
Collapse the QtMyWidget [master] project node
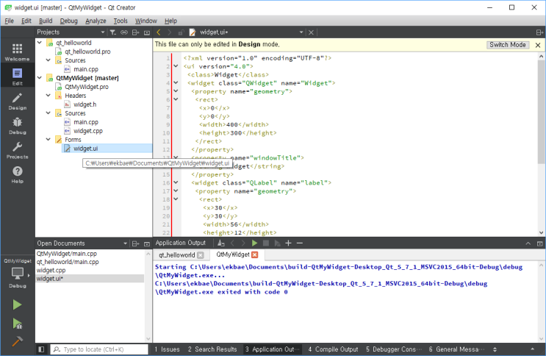[x=40, y=78]
